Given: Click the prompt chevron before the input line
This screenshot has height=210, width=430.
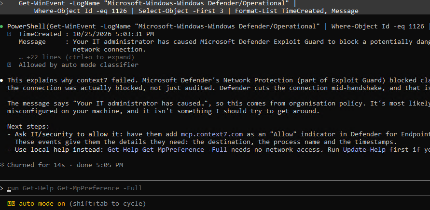Looking at the screenshot, I should 2,188.
